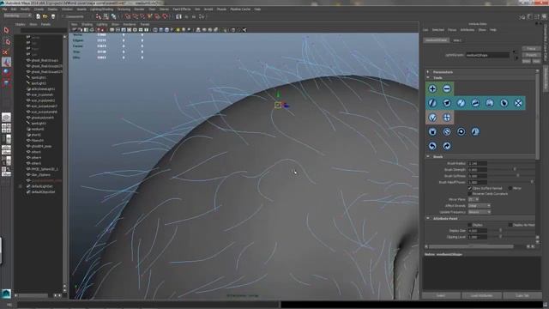549x309 pixels.
Task: Select the crosshair tool in the pink row
Action: [x=447, y=118]
